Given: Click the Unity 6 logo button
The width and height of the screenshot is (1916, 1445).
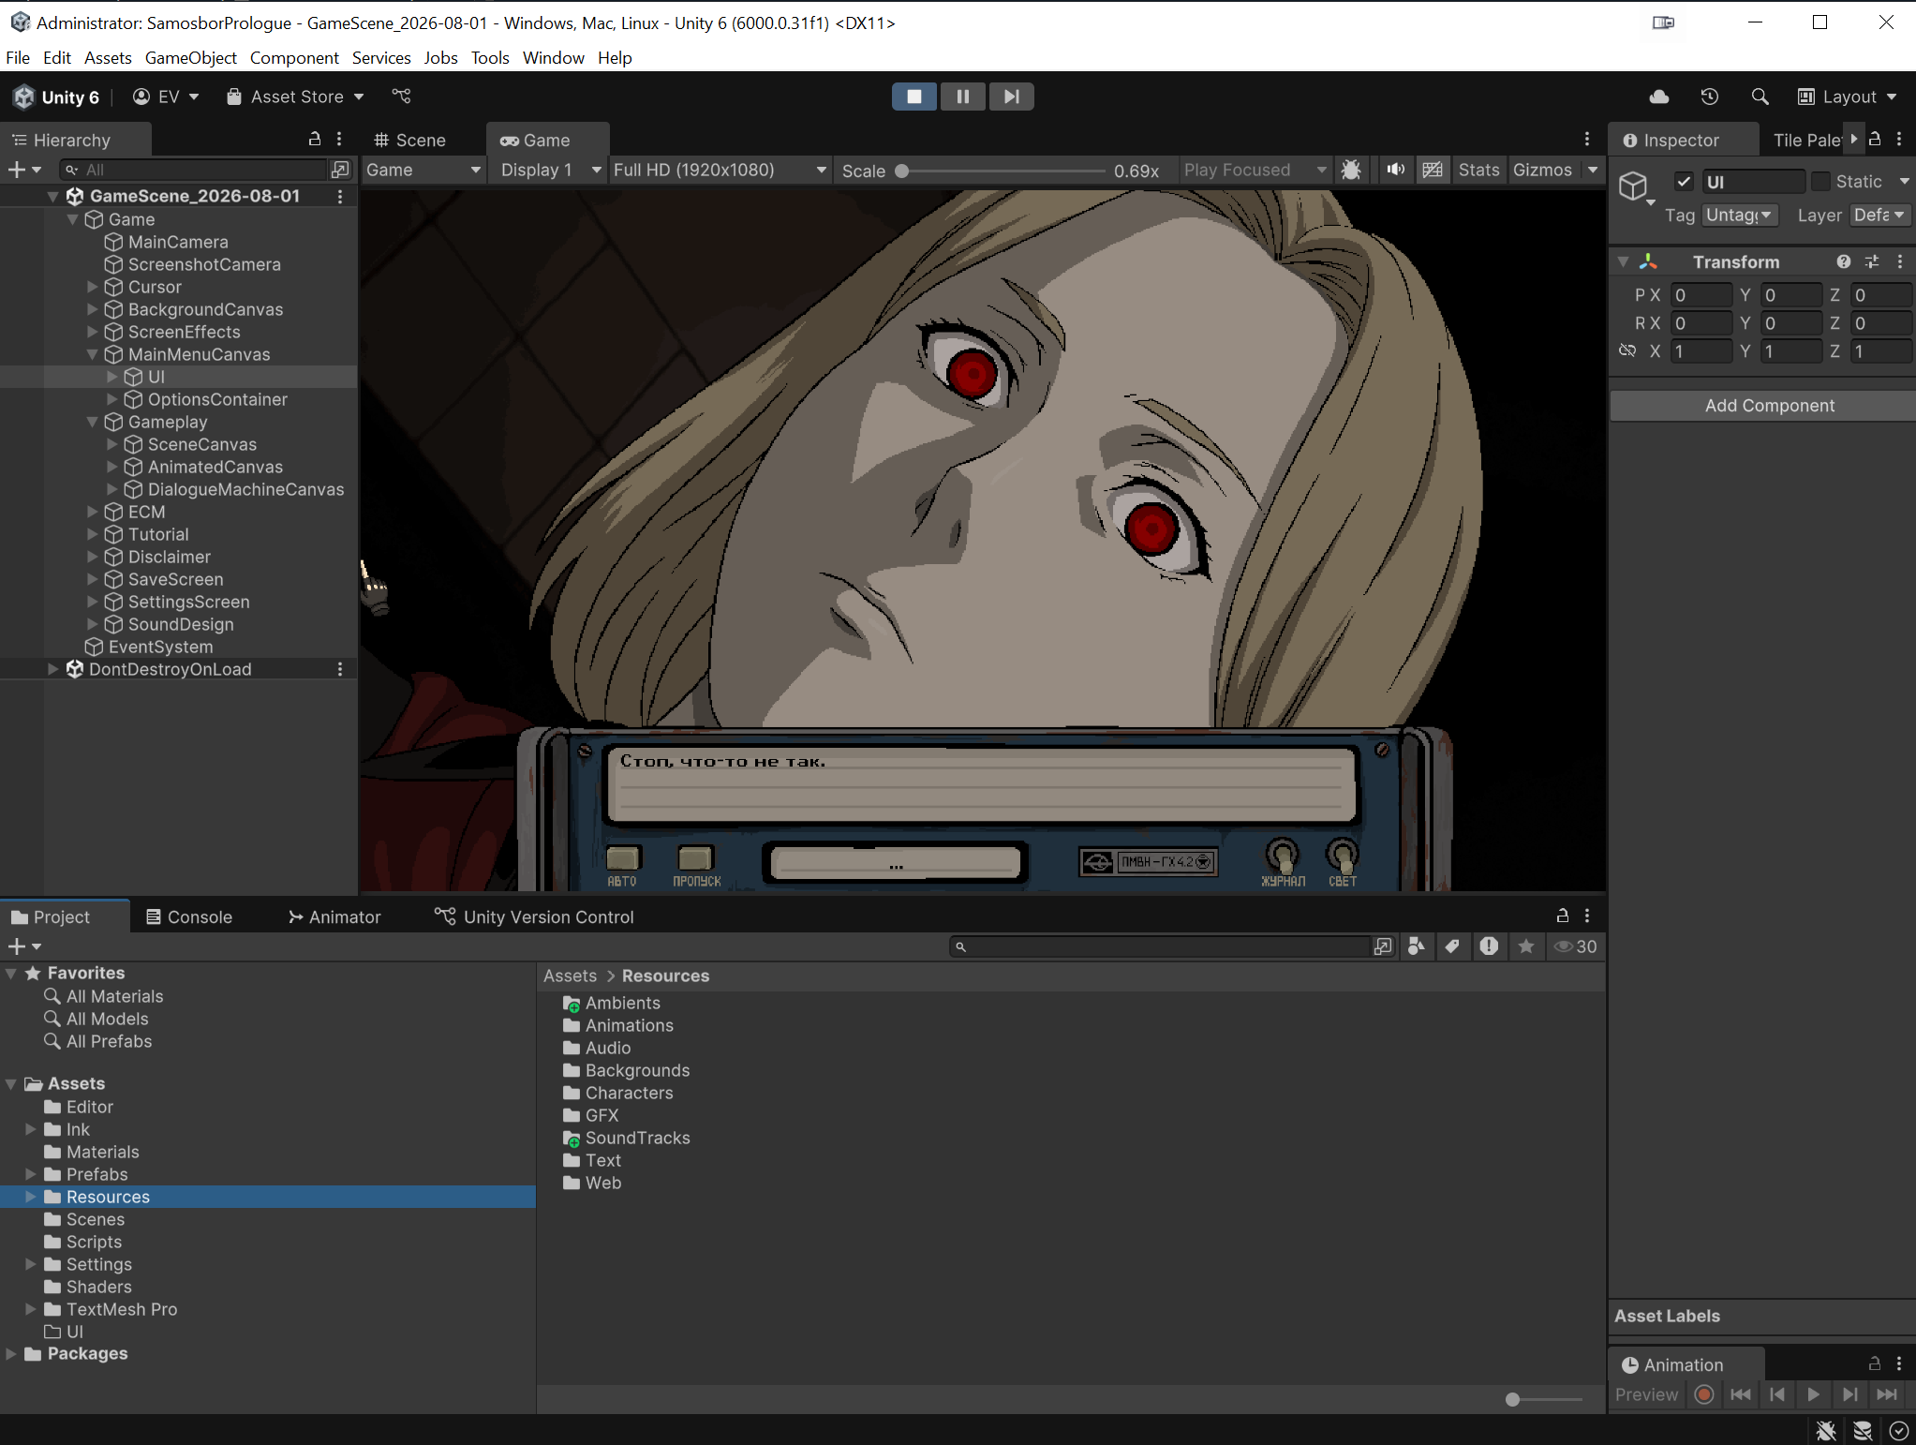Looking at the screenshot, I should pos(56,97).
